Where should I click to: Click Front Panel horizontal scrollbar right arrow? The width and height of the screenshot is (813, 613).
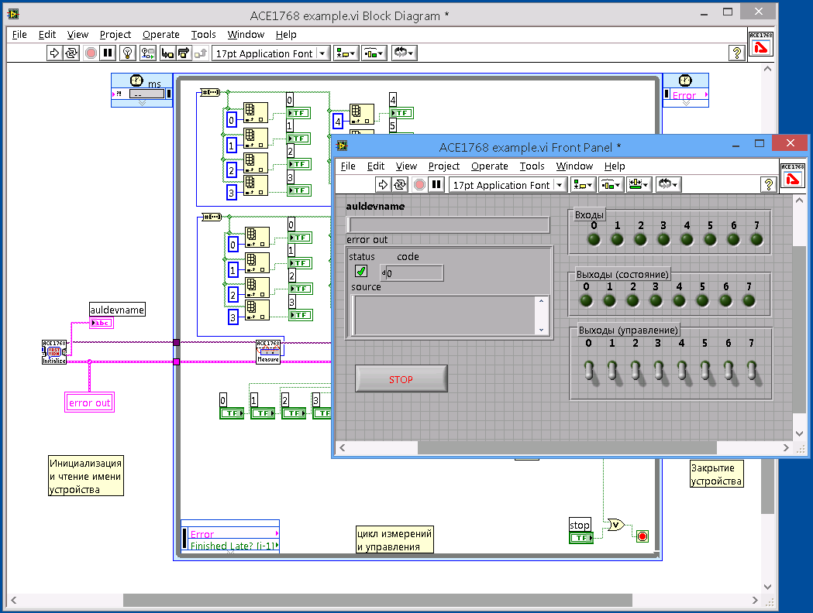coord(786,447)
